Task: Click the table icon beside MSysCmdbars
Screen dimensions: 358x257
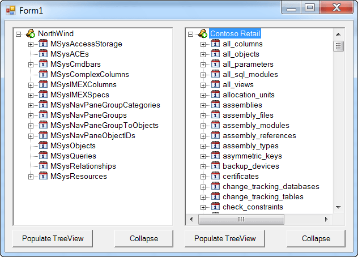Action: click(x=43, y=63)
